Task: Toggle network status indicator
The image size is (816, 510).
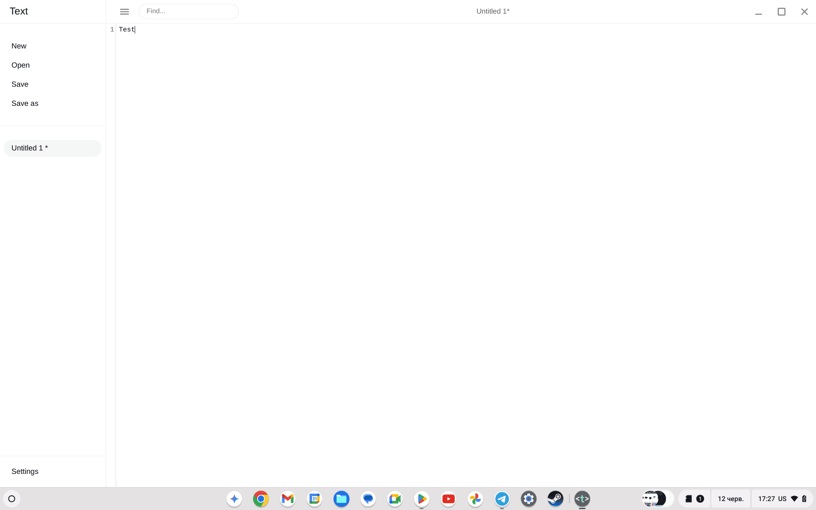Action: pos(794,498)
